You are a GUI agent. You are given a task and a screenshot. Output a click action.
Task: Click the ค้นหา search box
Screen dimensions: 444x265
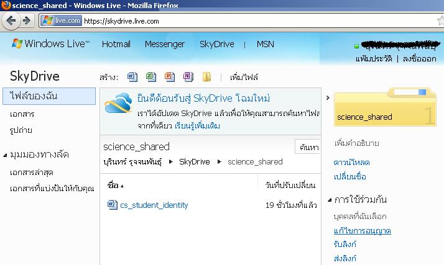[x=307, y=147]
